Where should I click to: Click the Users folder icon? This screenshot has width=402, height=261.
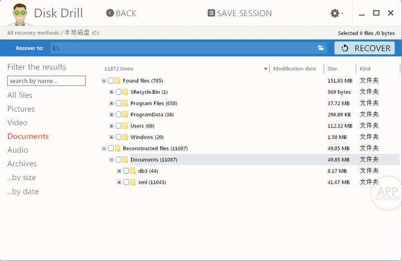[126, 126]
